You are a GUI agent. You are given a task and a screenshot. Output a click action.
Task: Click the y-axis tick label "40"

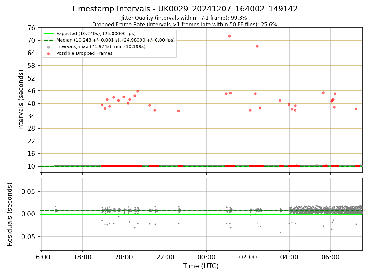point(32,103)
